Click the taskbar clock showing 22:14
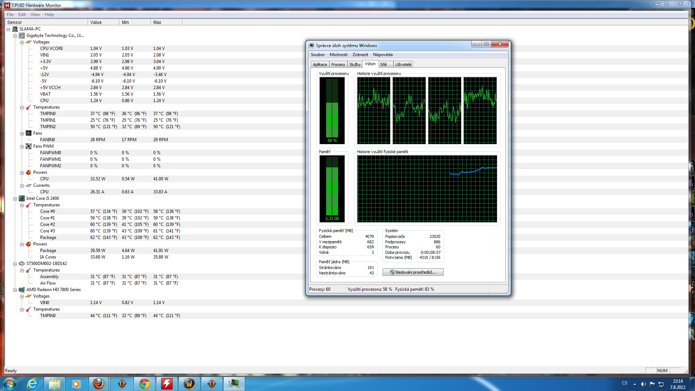 678,384
